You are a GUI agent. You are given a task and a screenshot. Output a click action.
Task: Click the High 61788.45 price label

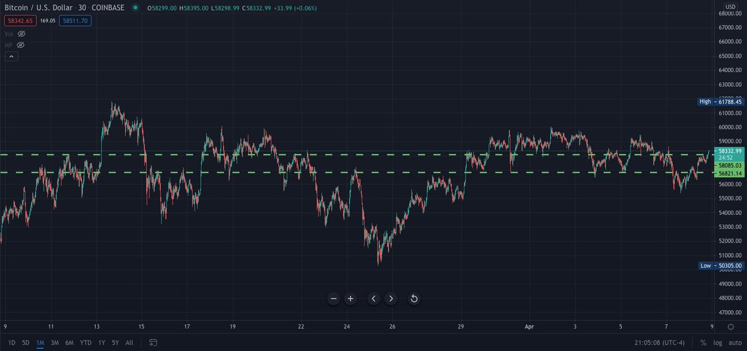pos(720,102)
